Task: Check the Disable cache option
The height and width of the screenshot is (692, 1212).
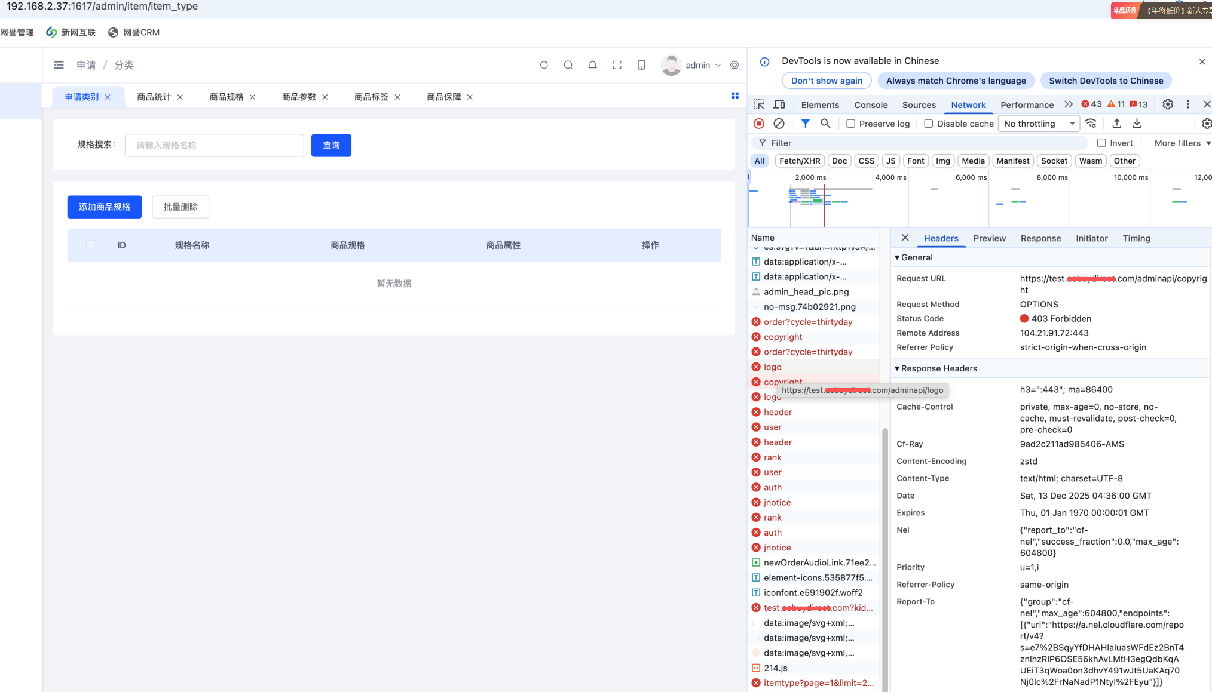Action: [x=928, y=124]
